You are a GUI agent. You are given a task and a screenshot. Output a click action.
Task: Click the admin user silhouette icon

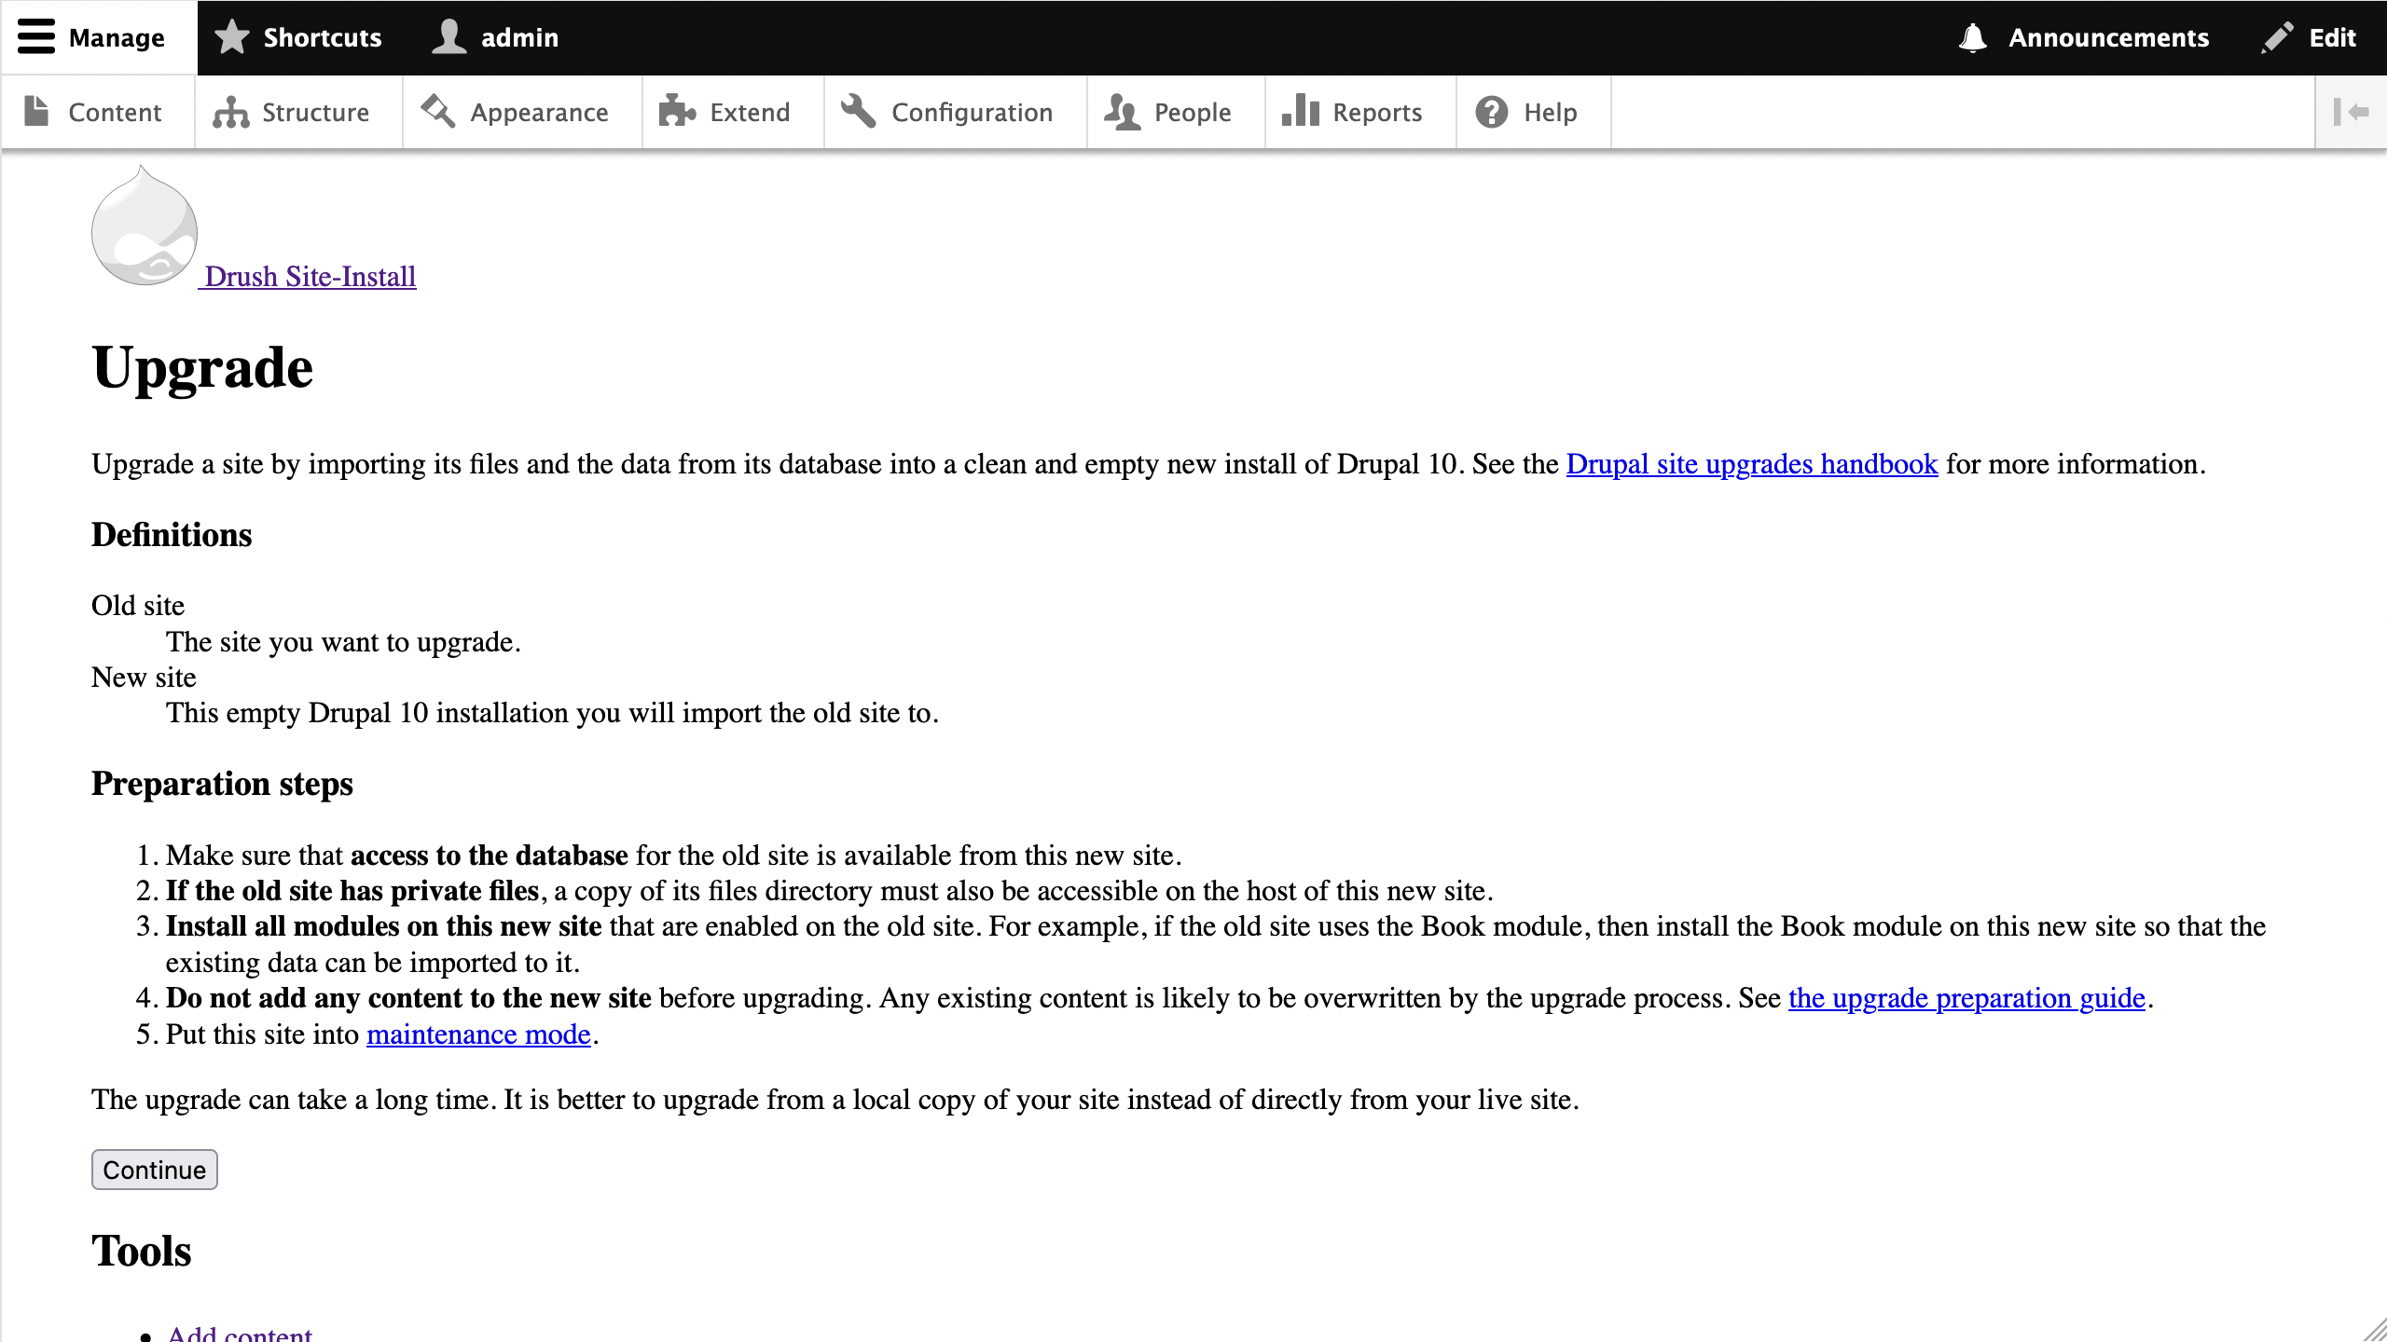coord(449,37)
